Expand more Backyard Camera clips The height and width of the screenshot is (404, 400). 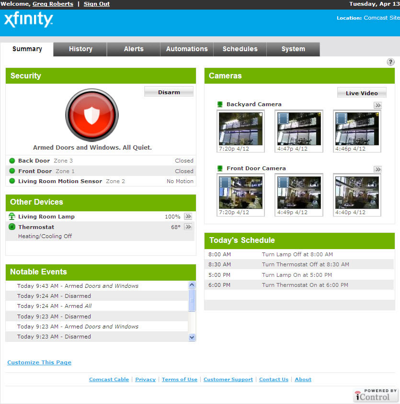coord(377,105)
